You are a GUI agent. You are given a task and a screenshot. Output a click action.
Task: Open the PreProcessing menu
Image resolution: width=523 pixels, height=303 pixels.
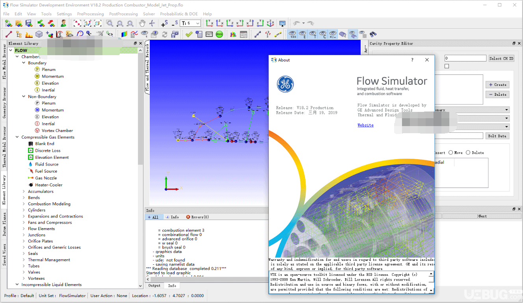coord(90,14)
